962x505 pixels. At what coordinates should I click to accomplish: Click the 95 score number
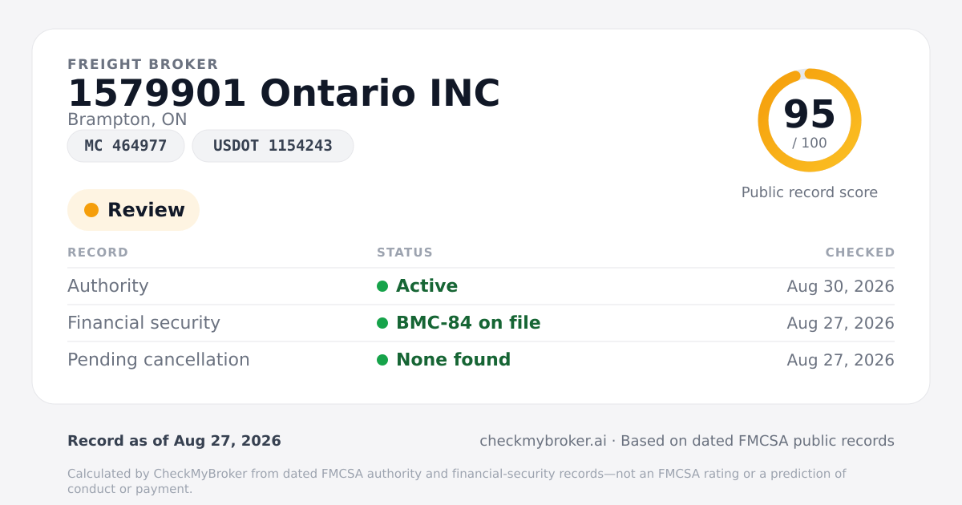810,114
